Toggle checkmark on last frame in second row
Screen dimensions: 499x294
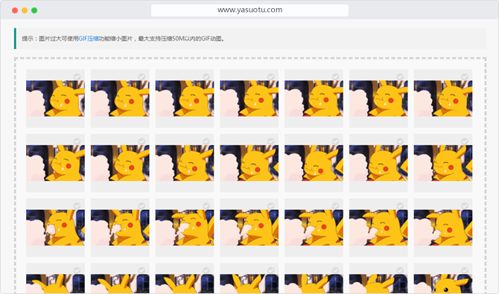[x=465, y=141]
